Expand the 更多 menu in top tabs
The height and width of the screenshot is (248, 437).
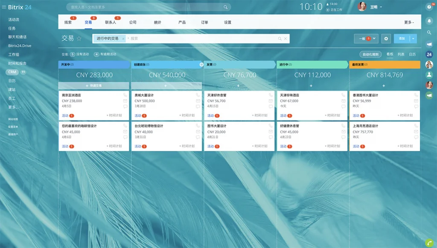click(408, 22)
